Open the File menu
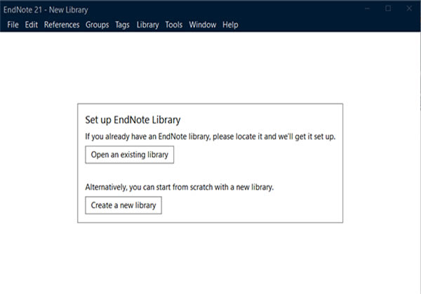 (x=12, y=24)
